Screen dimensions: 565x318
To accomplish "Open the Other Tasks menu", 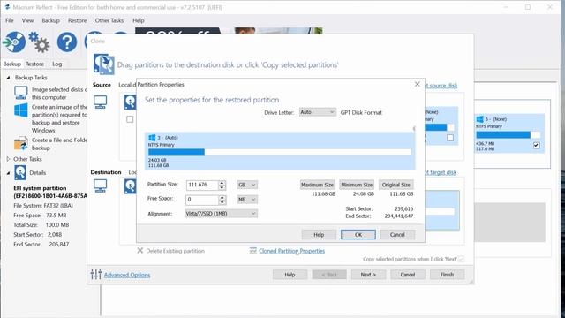I will click(109, 20).
